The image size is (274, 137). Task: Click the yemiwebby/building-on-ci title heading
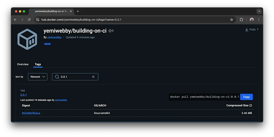[75, 31]
